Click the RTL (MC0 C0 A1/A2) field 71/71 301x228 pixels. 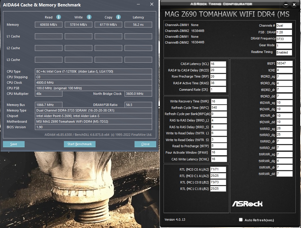(x=218, y=169)
